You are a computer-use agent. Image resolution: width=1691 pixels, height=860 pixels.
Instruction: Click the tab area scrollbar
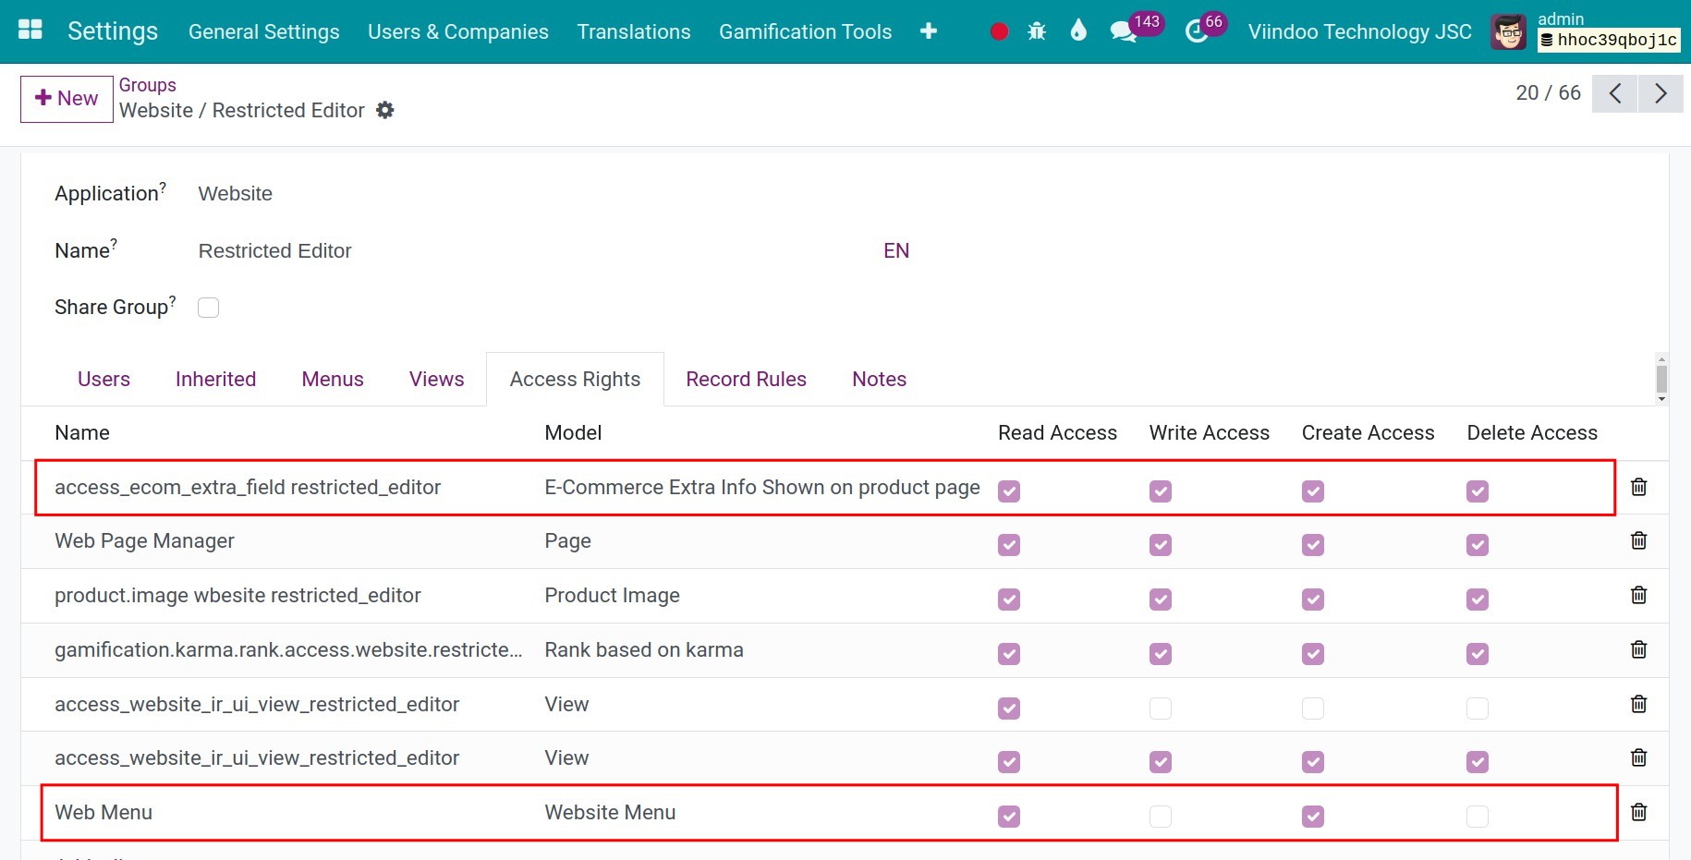[x=1661, y=379]
